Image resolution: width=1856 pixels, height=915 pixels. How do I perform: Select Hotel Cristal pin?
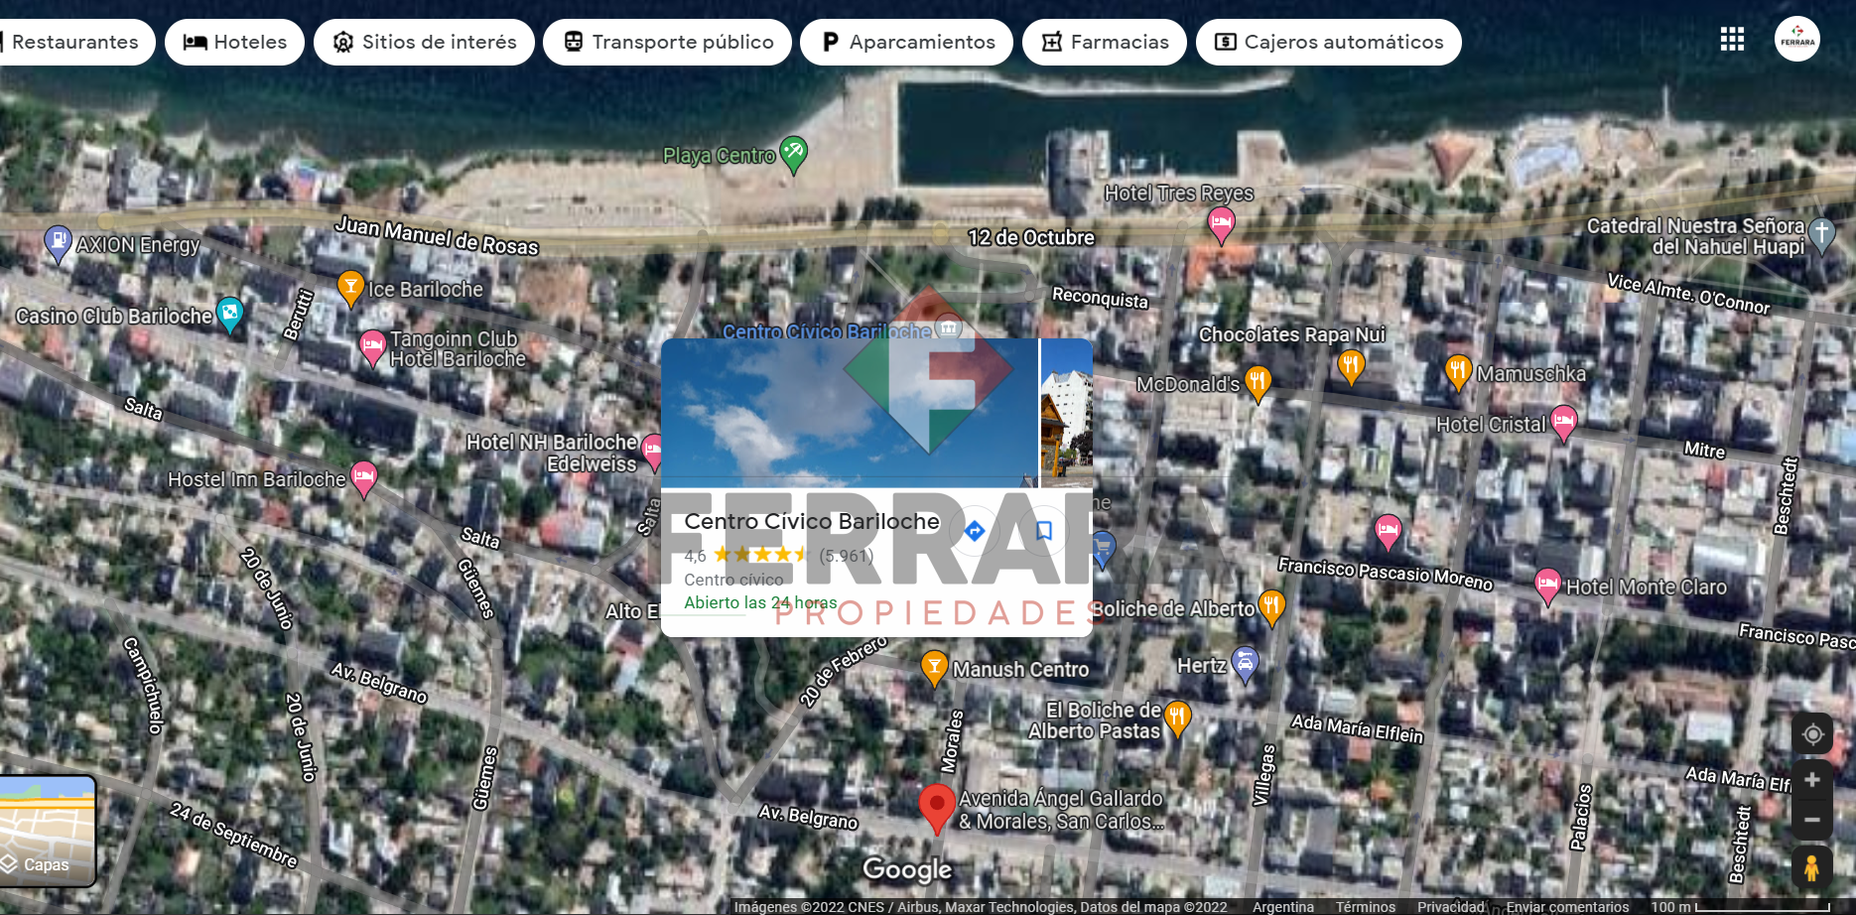(x=1564, y=423)
